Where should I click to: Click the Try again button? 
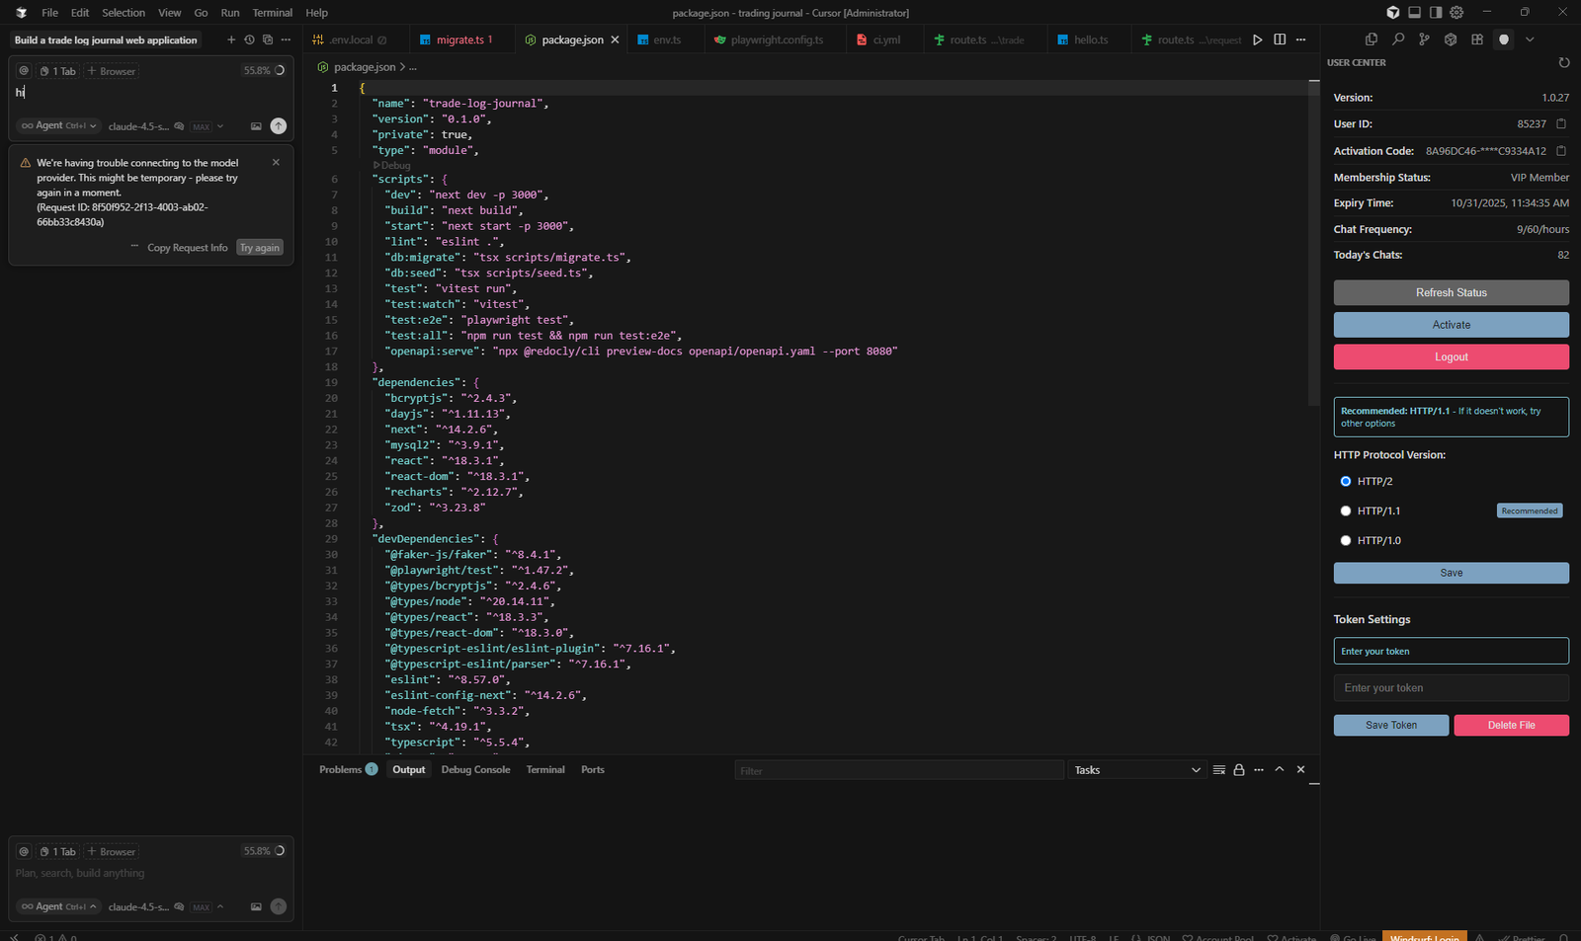click(260, 248)
